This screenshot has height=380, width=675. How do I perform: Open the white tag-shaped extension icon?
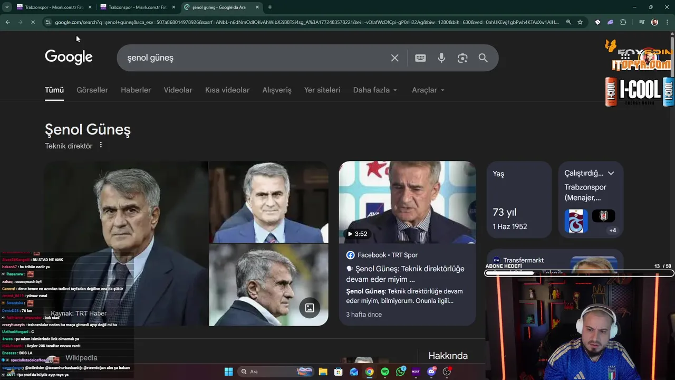[x=597, y=22]
